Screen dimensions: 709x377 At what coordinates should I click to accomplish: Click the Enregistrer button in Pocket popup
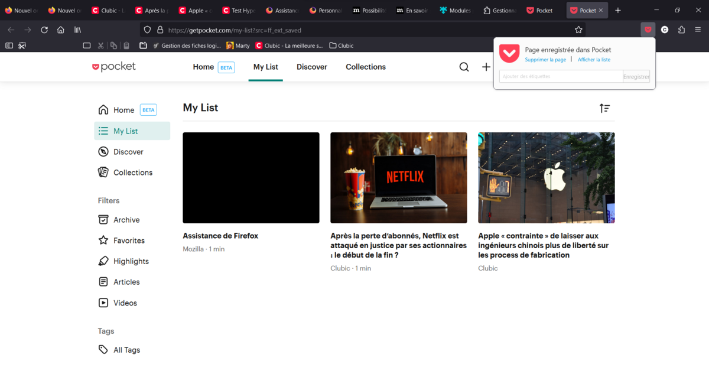click(x=636, y=77)
